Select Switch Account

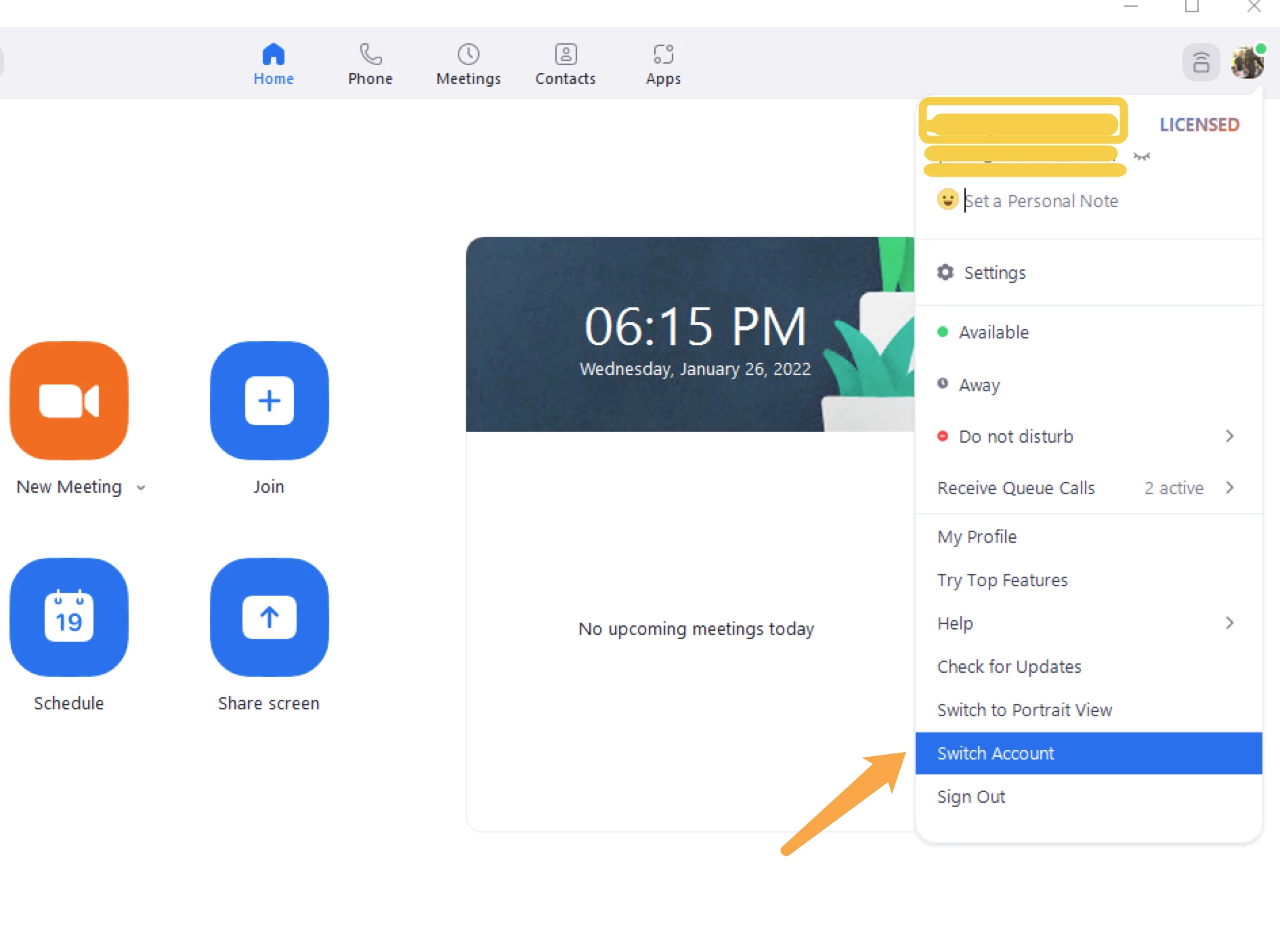[x=1089, y=753]
